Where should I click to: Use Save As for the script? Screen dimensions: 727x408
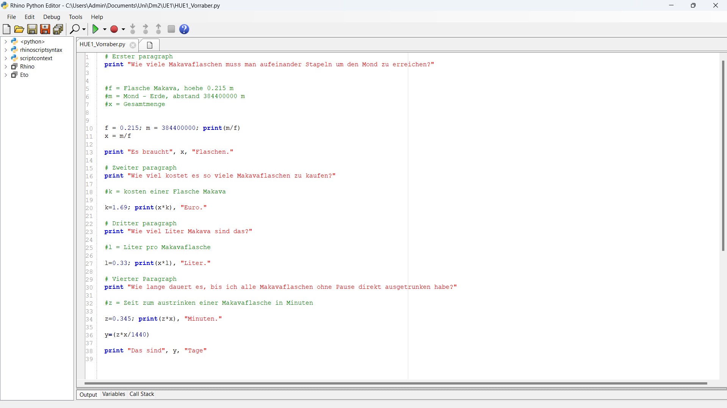click(45, 29)
